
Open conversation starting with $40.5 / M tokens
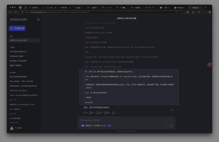coord(24,95)
